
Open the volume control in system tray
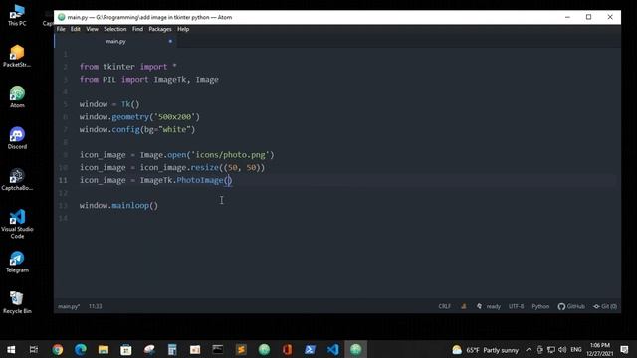pos(562,350)
